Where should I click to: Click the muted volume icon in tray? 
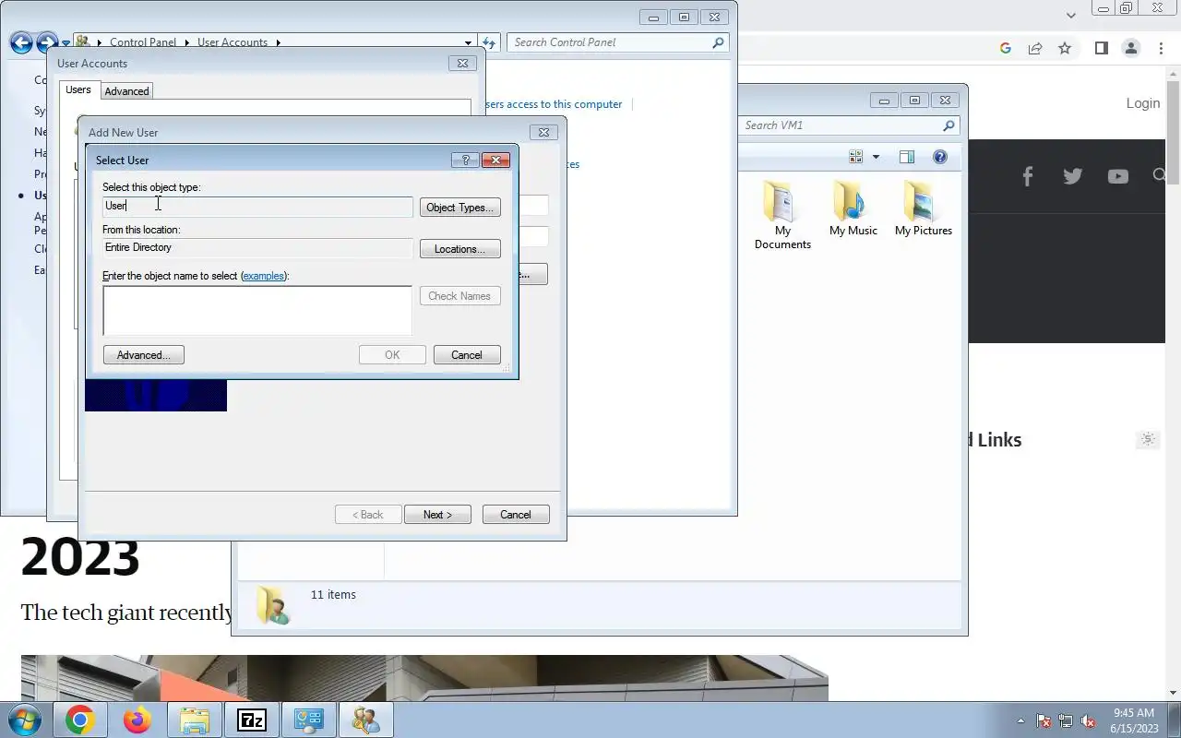coord(1088,721)
